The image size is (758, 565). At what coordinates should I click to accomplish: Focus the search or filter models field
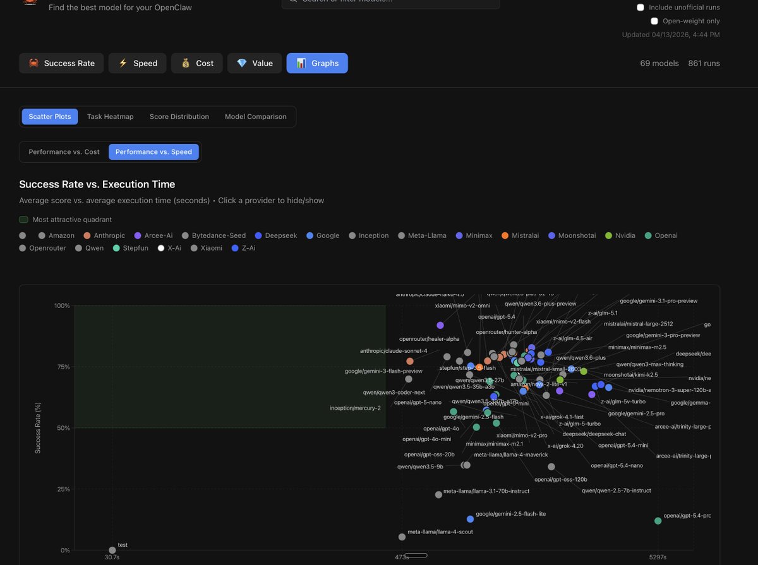coord(390,3)
